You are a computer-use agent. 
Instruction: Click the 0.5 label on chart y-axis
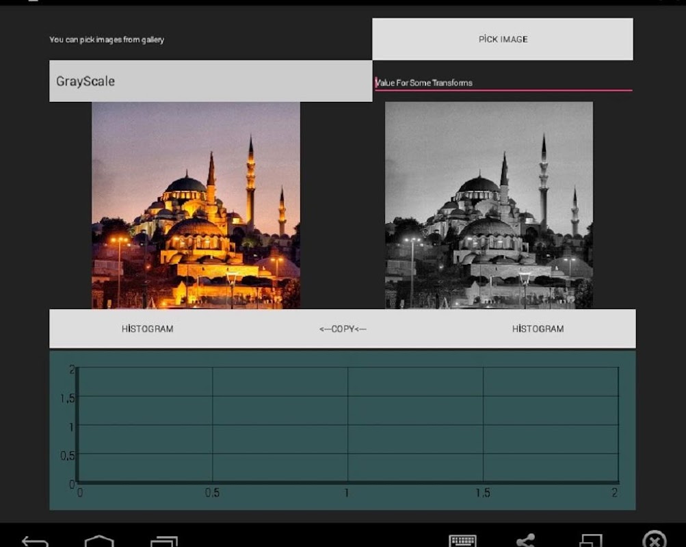[x=67, y=455]
